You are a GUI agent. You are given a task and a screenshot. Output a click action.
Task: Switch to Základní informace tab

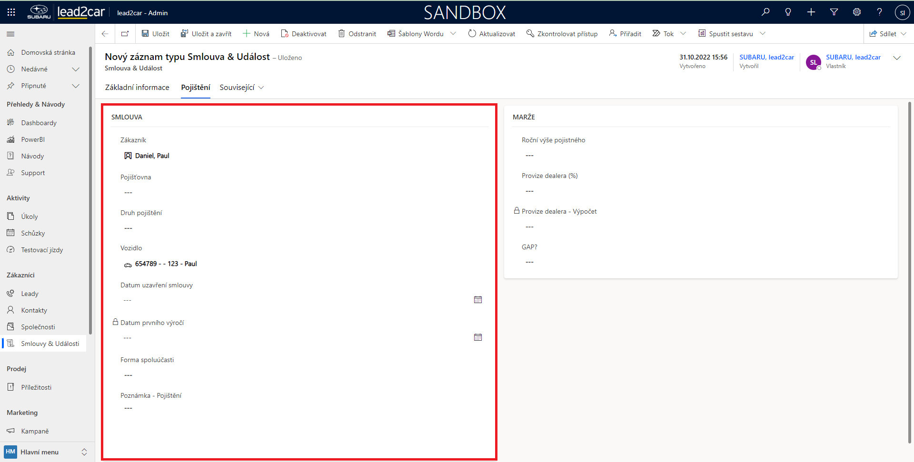click(137, 88)
